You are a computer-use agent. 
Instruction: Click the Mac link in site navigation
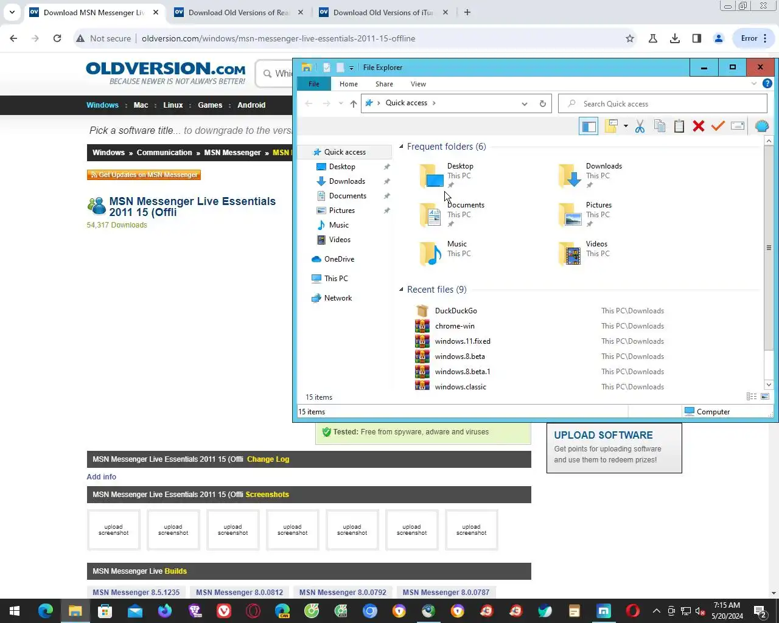coord(141,105)
